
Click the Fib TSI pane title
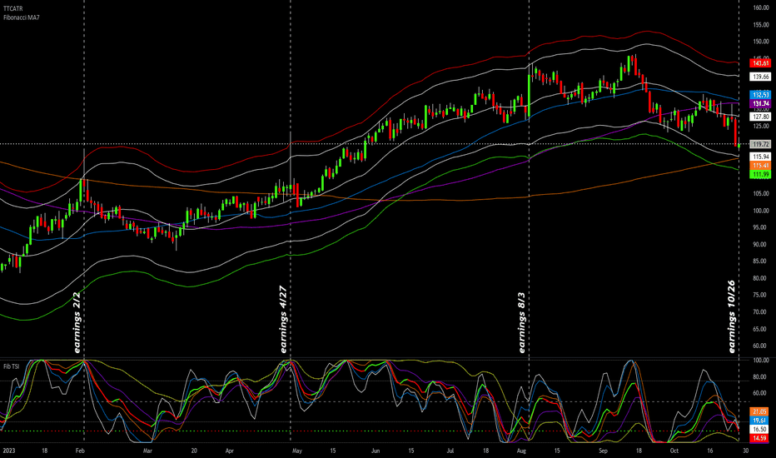(12, 366)
